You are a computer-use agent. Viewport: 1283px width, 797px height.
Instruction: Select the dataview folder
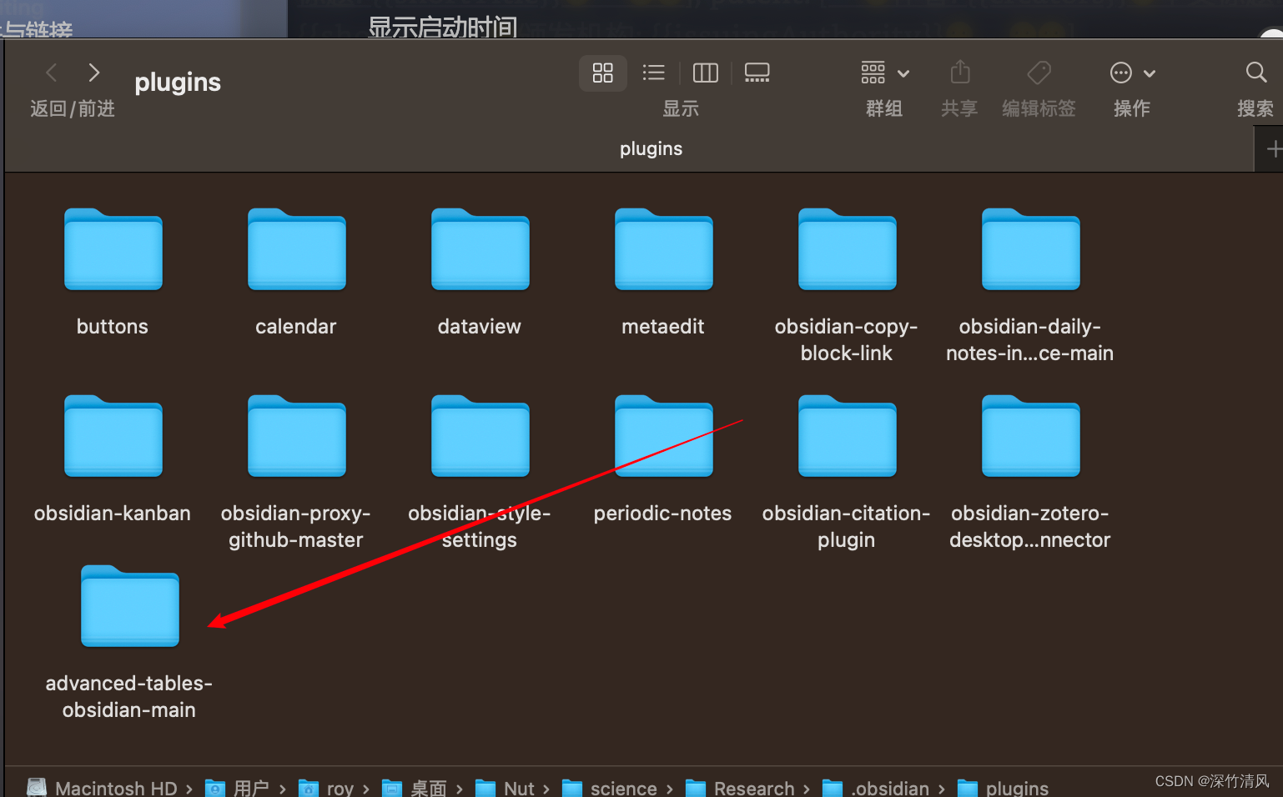pos(480,249)
